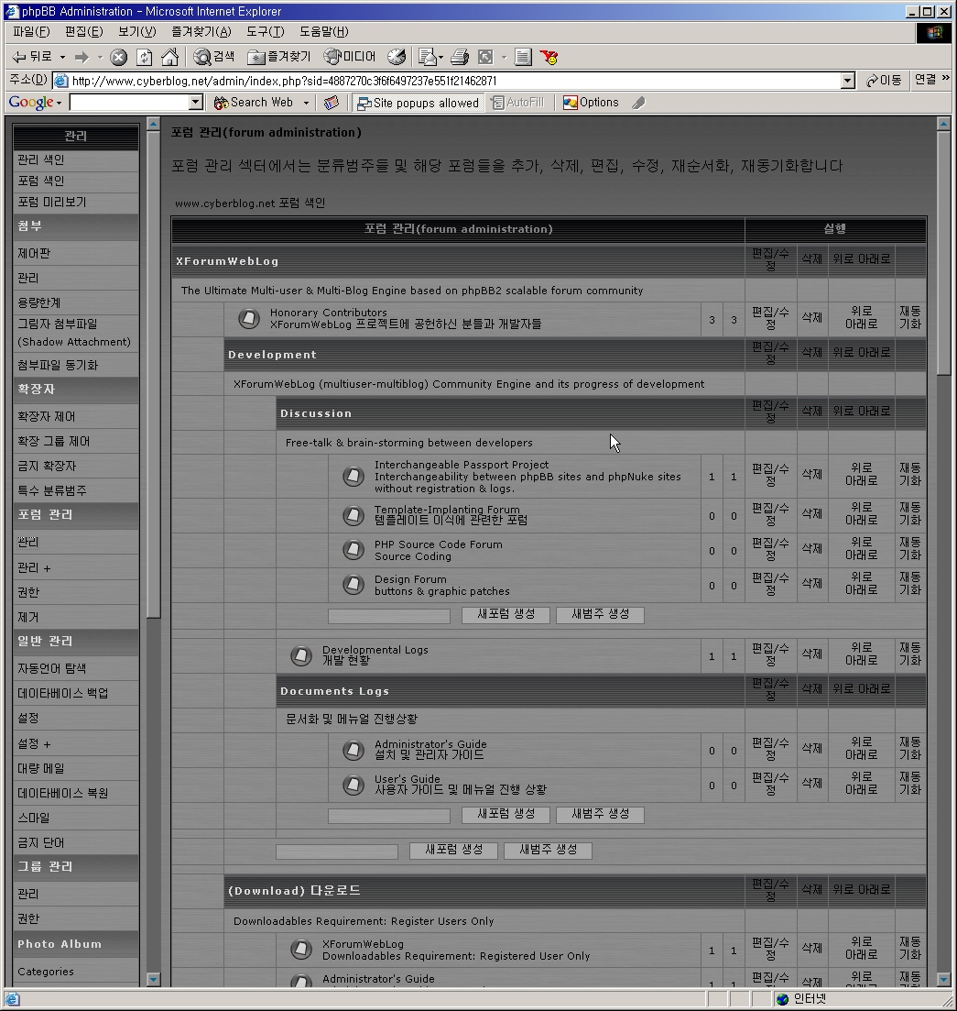Click the History toolbar icon
The width and height of the screenshot is (957, 1011).
click(397, 57)
